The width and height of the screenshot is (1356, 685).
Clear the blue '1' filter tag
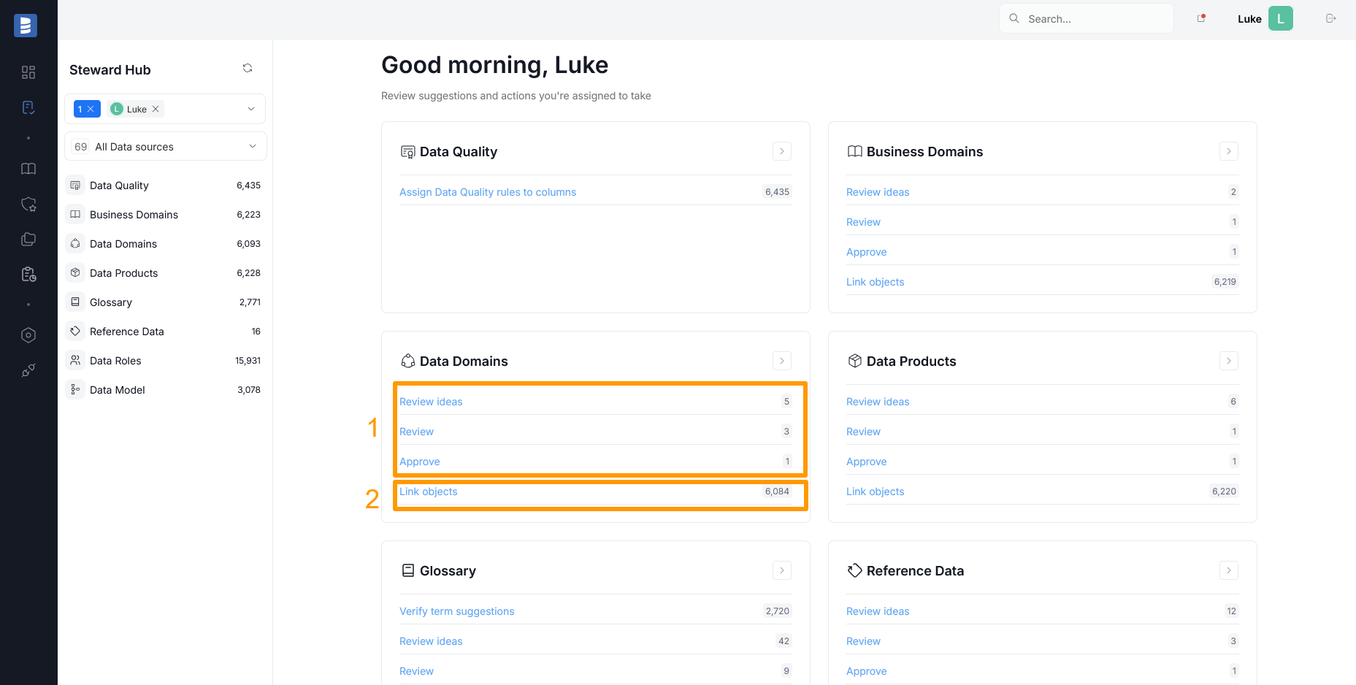pyautogui.click(x=91, y=109)
